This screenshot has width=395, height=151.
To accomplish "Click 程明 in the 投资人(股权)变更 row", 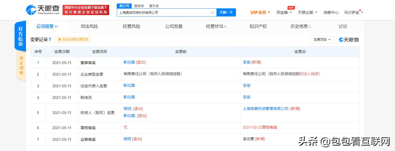I will click(127, 109).
